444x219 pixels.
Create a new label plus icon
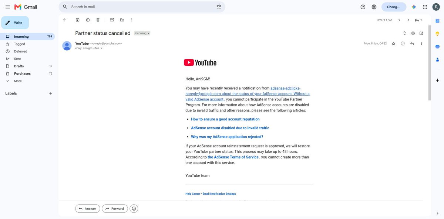51,93
